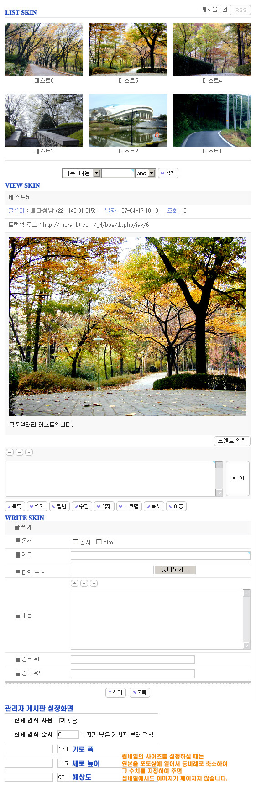
Task: Enlarge comment box with down-arrow icon
Action: pyautogui.click(x=29, y=452)
